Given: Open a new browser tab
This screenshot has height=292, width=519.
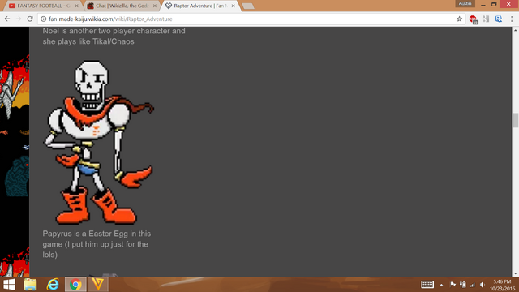Looking at the screenshot, I should (248, 6).
